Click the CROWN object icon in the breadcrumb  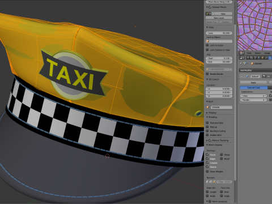[x=252, y=63]
